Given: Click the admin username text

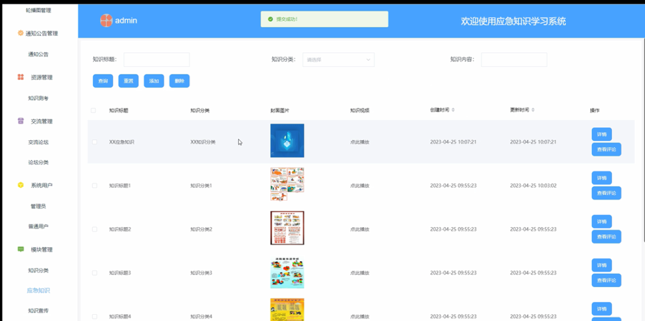Looking at the screenshot, I should click(x=126, y=21).
